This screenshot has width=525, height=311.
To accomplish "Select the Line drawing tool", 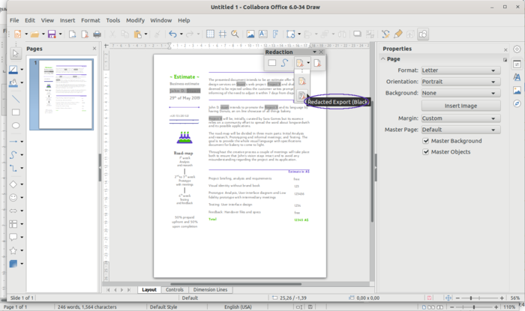I will [16, 98].
